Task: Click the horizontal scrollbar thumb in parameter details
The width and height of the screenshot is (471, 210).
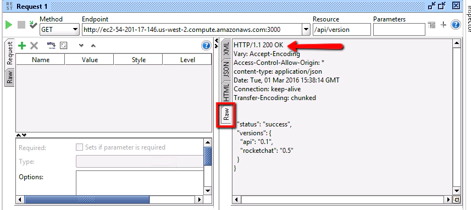Action: [x=87, y=199]
